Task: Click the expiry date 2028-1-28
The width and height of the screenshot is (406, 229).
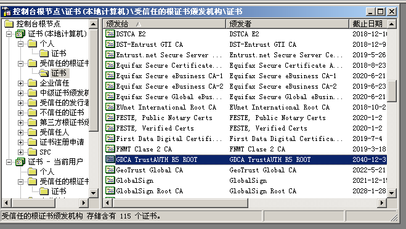Action: (369, 191)
